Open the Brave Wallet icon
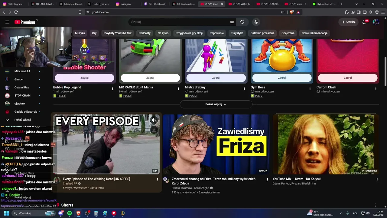 (365, 12)
